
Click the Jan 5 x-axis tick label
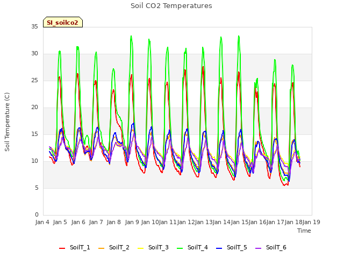click(60, 222)
